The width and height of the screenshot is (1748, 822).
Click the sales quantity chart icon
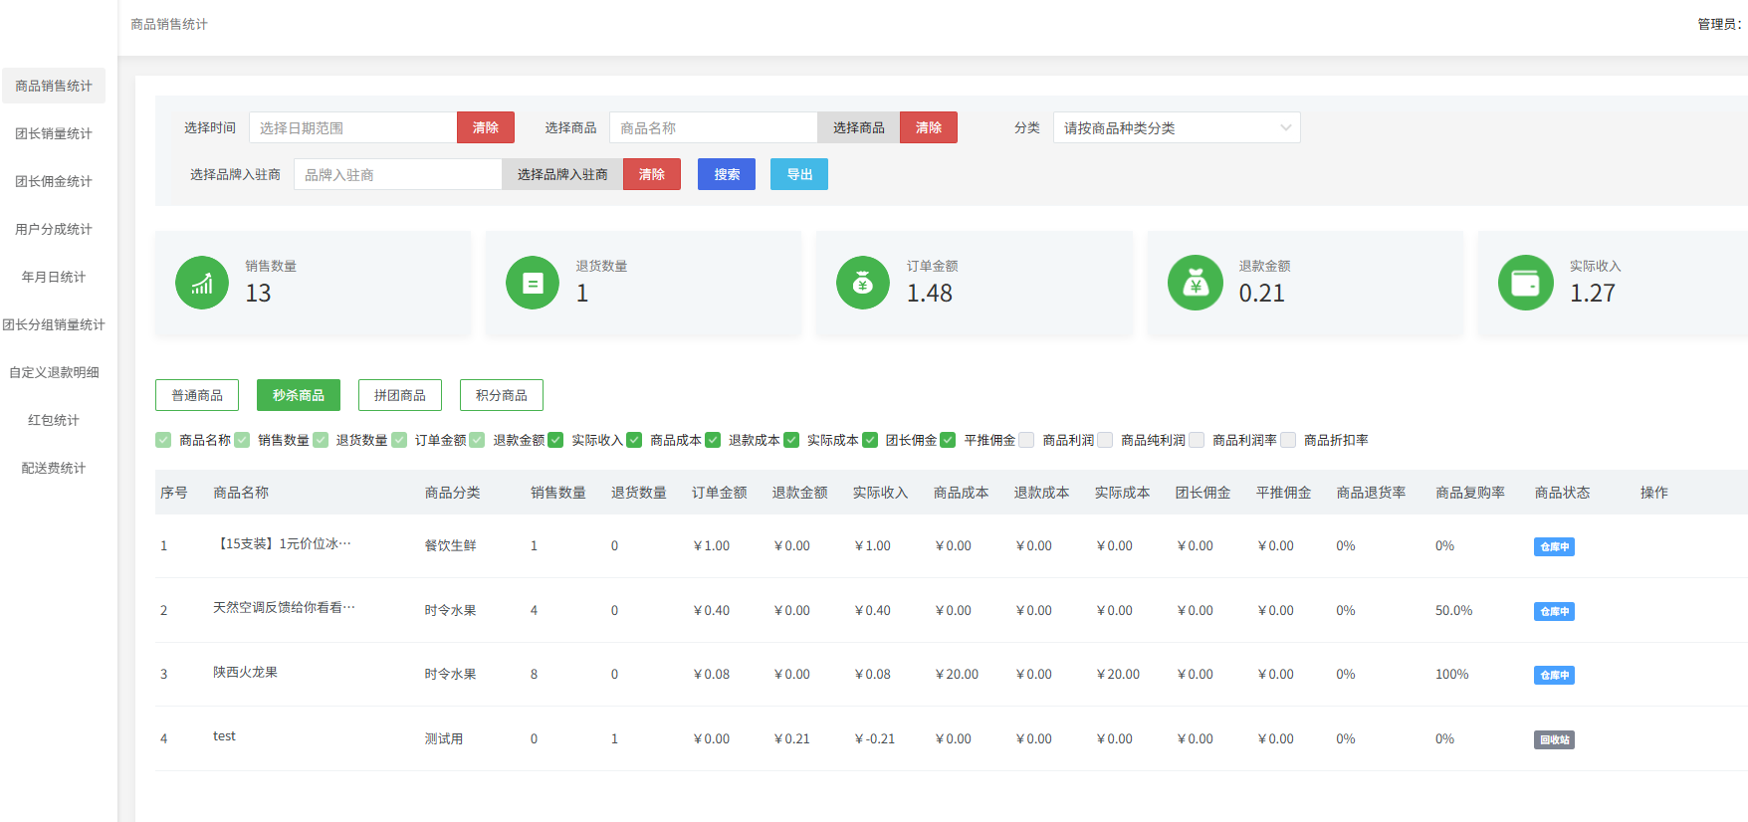click(202, 283)
